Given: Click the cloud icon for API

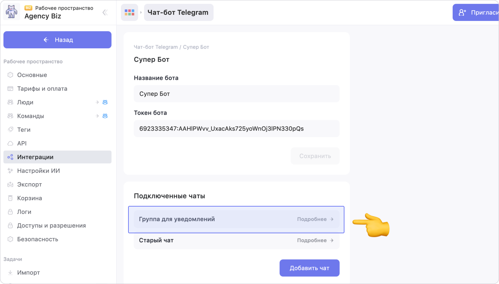Looking at the screenshot, I should (10, 144).
